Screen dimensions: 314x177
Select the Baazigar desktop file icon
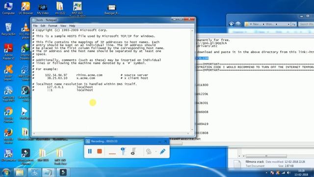(x=111, y=9)
